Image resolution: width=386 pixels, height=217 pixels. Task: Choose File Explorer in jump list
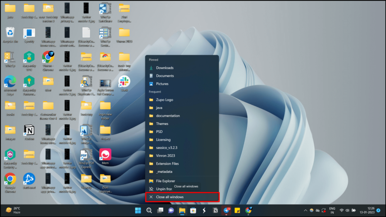point(182,181)
